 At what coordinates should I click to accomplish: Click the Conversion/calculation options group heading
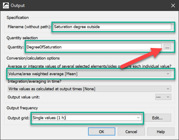point(33,58)
